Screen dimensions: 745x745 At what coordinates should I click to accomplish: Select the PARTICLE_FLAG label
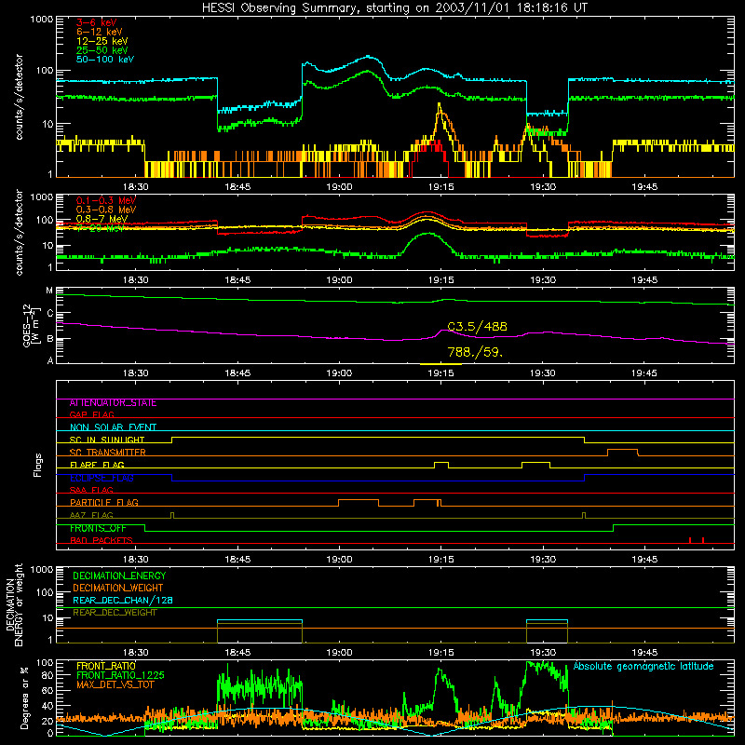point(104,502)
